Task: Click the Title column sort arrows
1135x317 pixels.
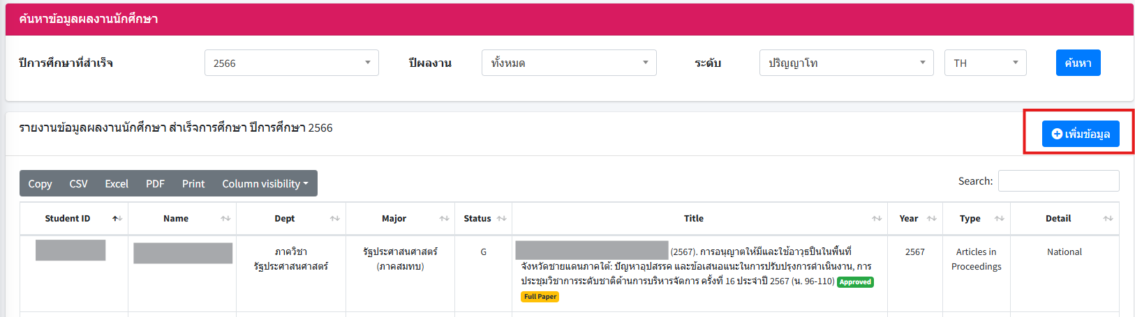Action: [x=877, y=219]
